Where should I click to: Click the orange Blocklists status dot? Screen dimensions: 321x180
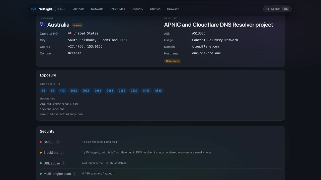pos(41,152)
